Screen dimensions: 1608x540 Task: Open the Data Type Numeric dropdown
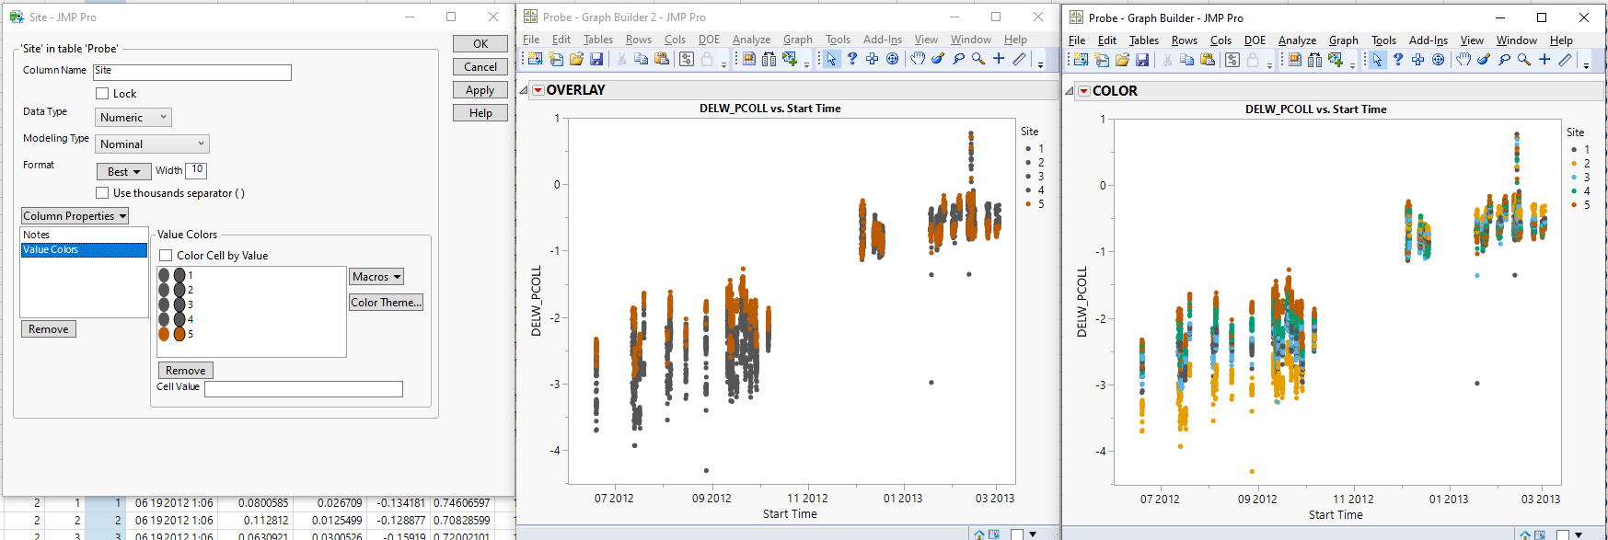coord(133,118)
